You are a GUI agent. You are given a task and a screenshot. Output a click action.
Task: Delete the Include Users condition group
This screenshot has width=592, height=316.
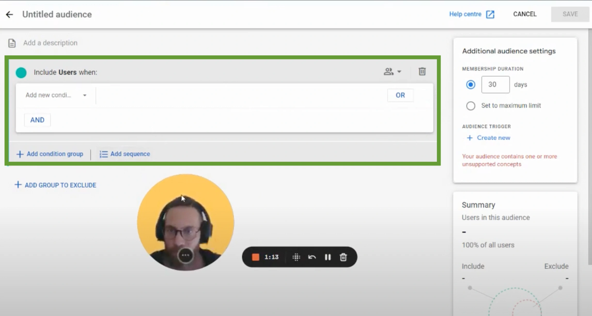[x=422, y=72]
